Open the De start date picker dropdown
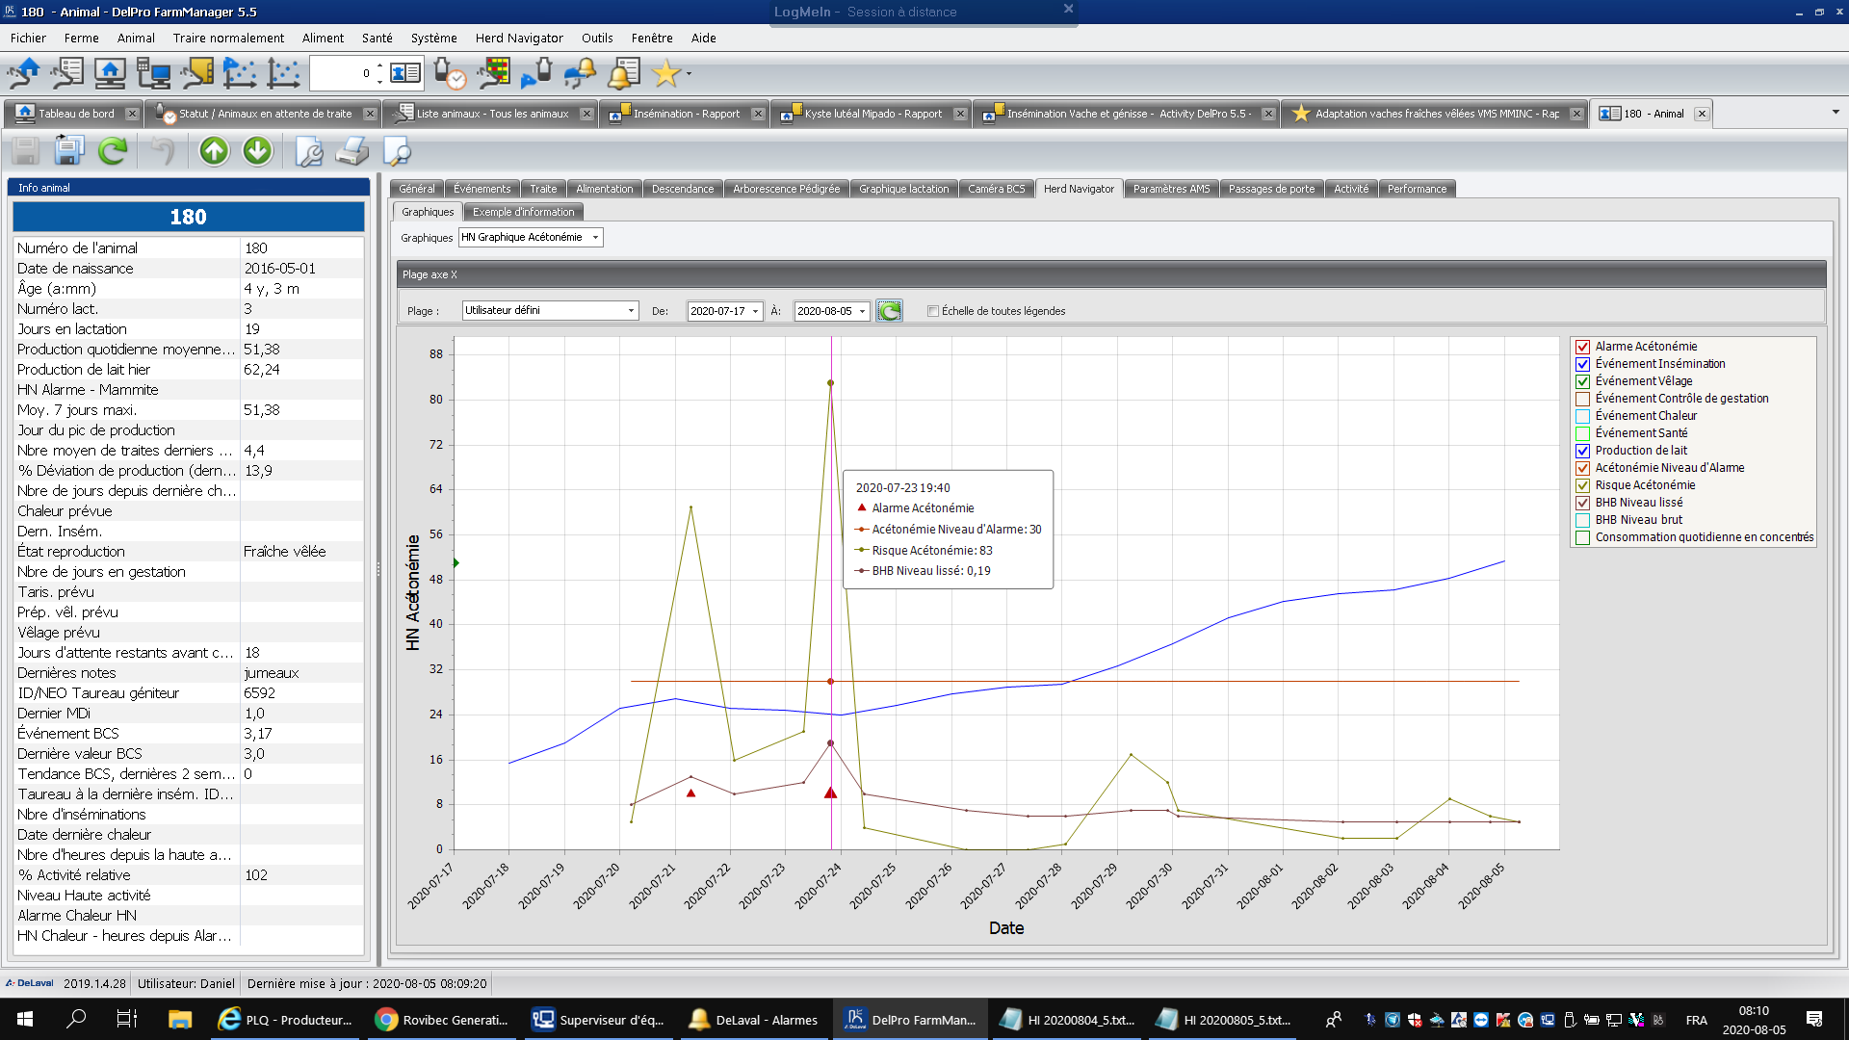The height and width of the screenshot is (1040, 1849). 755,311
